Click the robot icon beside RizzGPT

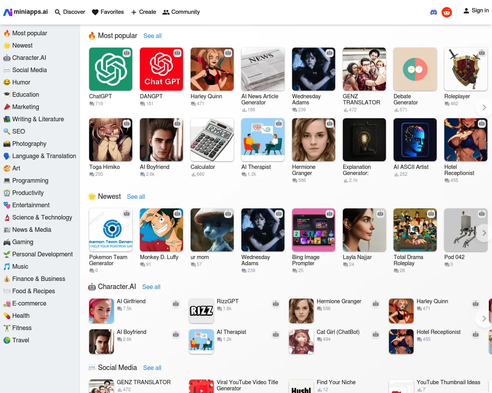[276, 303]
